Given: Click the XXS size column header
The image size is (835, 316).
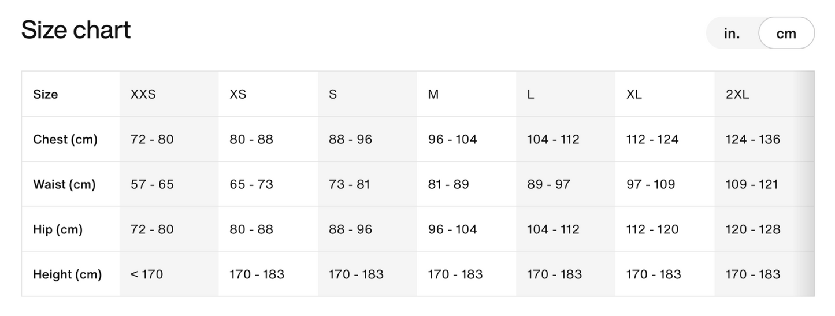Looking at the screenshot, I should [143, 94].
